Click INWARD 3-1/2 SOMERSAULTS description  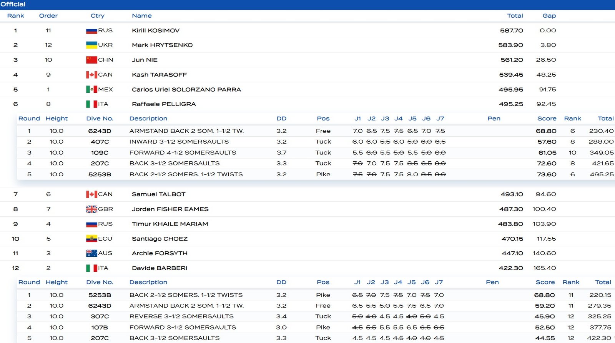(179, 142)
